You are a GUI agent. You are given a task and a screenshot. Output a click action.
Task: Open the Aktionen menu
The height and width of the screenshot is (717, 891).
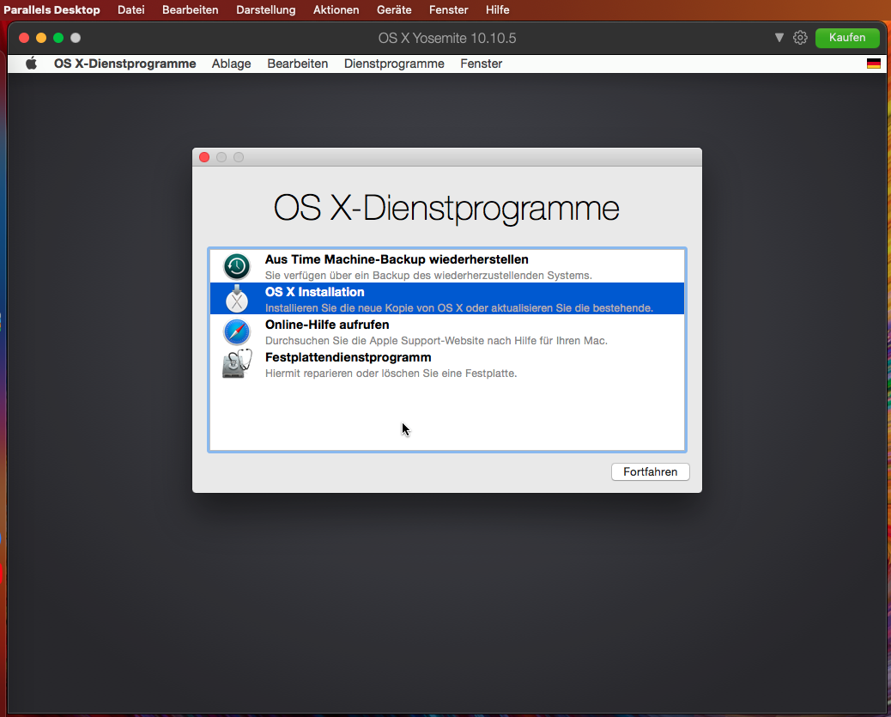tap(336, 9)
